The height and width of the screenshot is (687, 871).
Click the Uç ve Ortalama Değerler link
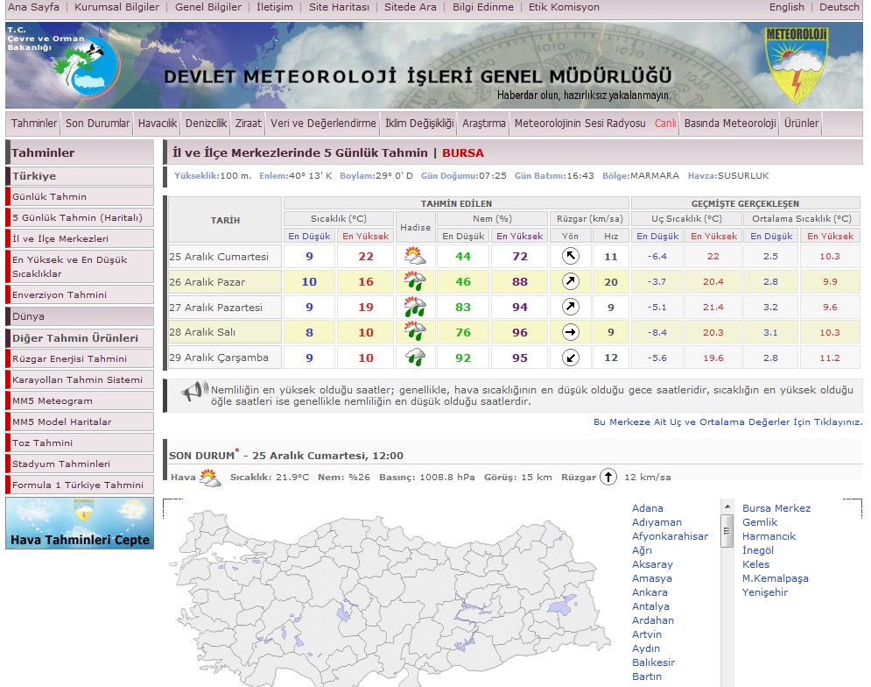coord(727,421)
